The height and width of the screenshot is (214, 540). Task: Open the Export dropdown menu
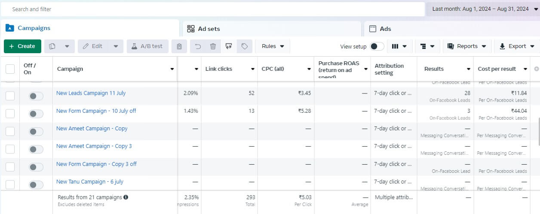[x=517, y=46]
